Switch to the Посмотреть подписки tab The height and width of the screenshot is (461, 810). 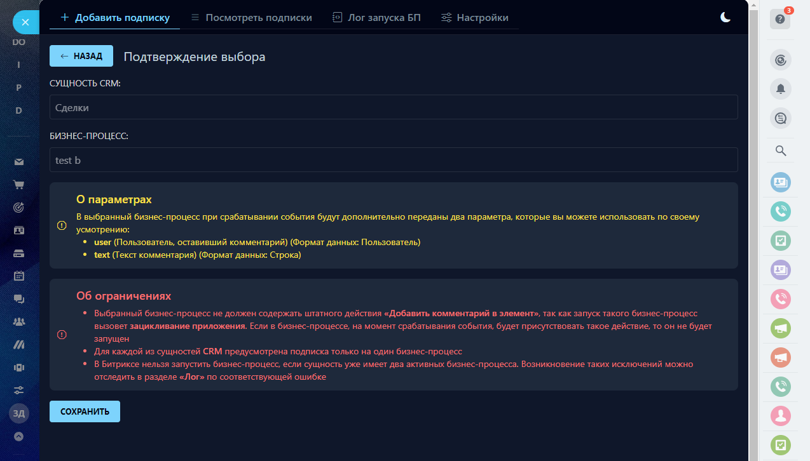coord(252,18)
